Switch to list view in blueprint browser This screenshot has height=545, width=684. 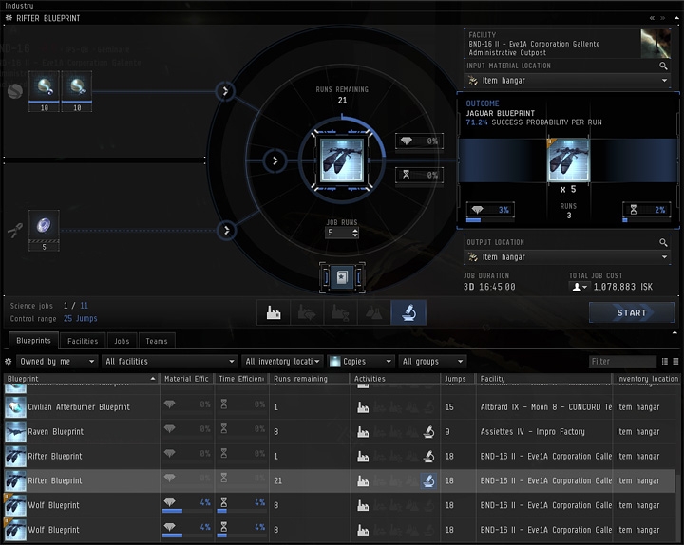(x=664, y=362)
